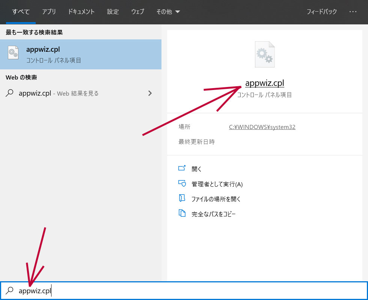Open the すべて search tab

tap(21, 12)
